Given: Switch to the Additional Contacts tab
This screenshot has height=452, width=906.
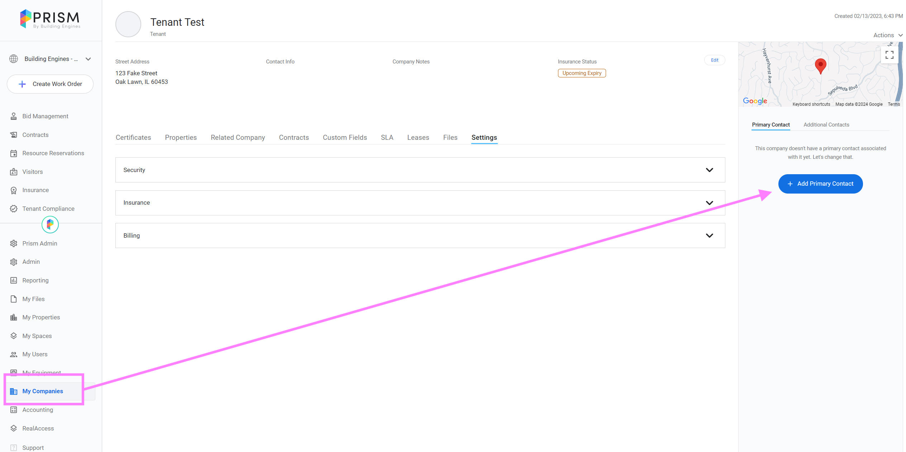Looking at the screenshot, I should [826, 125].
